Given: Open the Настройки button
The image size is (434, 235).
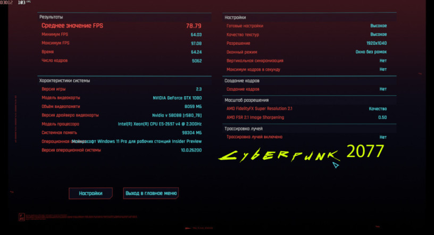Looking at the screenshot, I should (90, 193).
